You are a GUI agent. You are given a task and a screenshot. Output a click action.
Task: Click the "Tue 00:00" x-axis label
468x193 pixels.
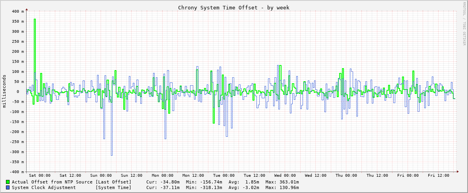click(224, 176)
